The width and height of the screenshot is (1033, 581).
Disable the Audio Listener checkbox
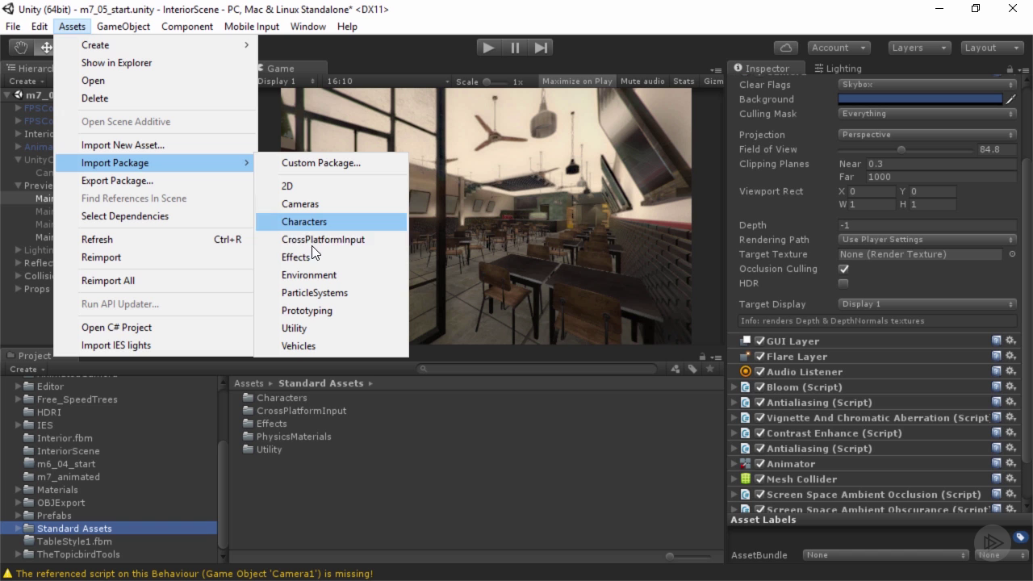tap(759, 372)
